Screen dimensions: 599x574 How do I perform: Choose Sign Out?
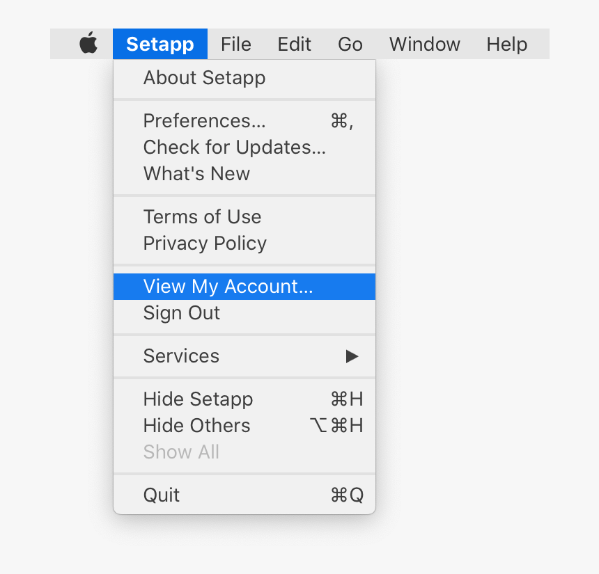pos(182,313)
